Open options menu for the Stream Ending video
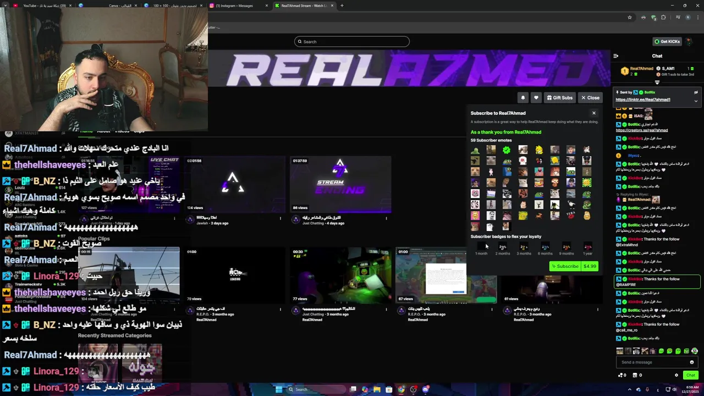This screenshot has height=396, width=704. (386, 218)
